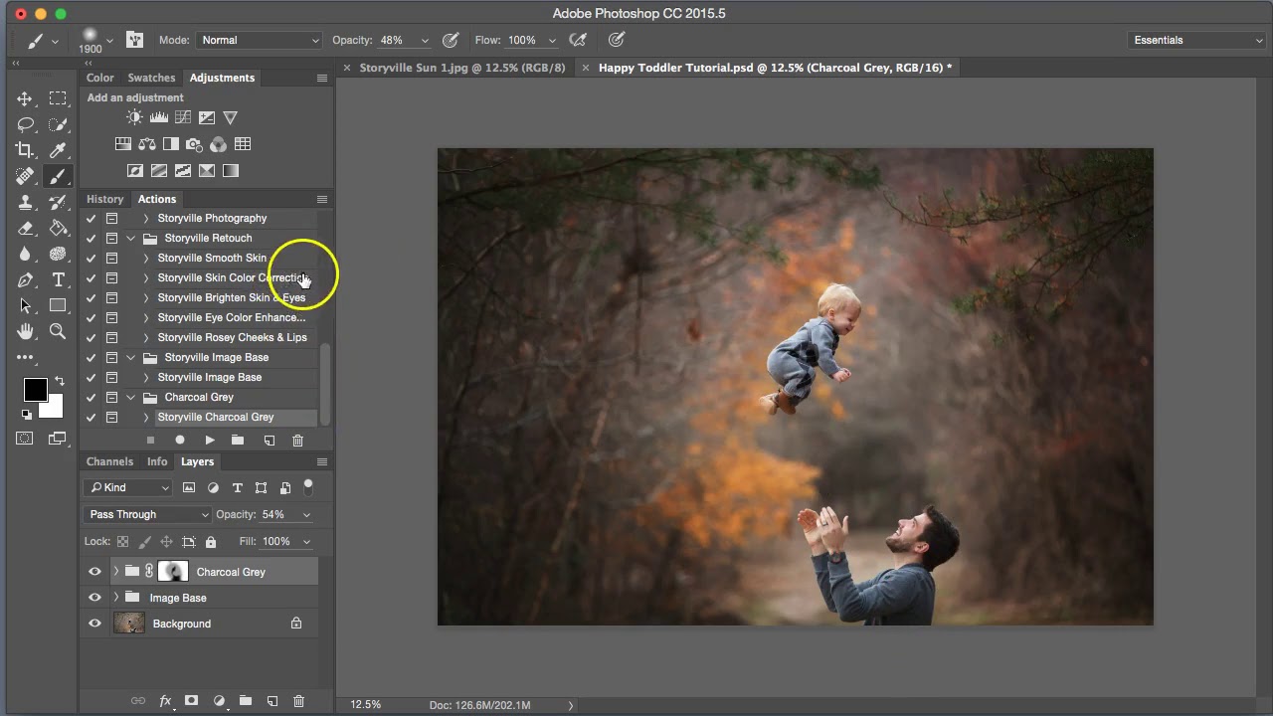Select the Clone Stamp tool
Viewport: 1273px width, 716px height.
(x=25, y=202)
